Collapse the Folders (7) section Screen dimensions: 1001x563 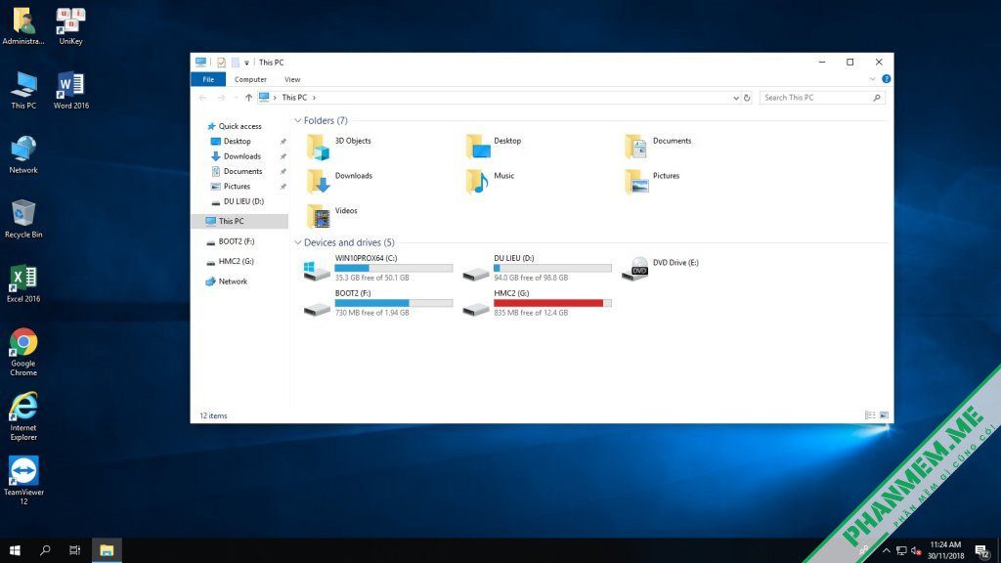(x=297, y=120)
